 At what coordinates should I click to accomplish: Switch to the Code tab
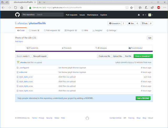(21, 31)
